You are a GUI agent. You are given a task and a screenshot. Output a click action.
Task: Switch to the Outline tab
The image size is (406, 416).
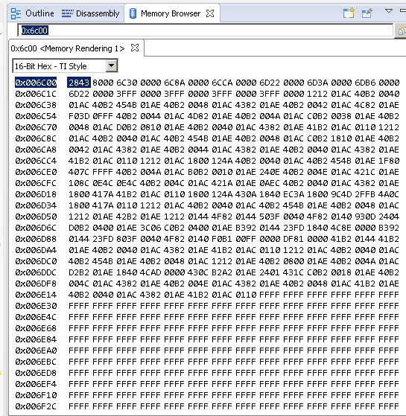tap(32, 13)
